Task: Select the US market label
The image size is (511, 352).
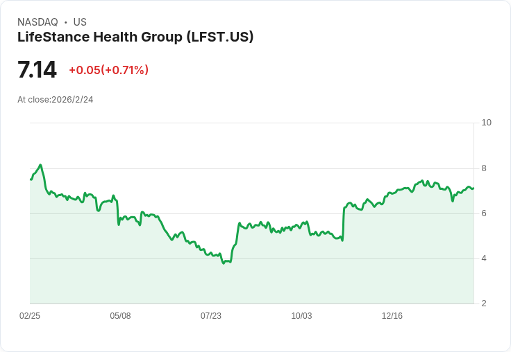Action: point(80,22)
